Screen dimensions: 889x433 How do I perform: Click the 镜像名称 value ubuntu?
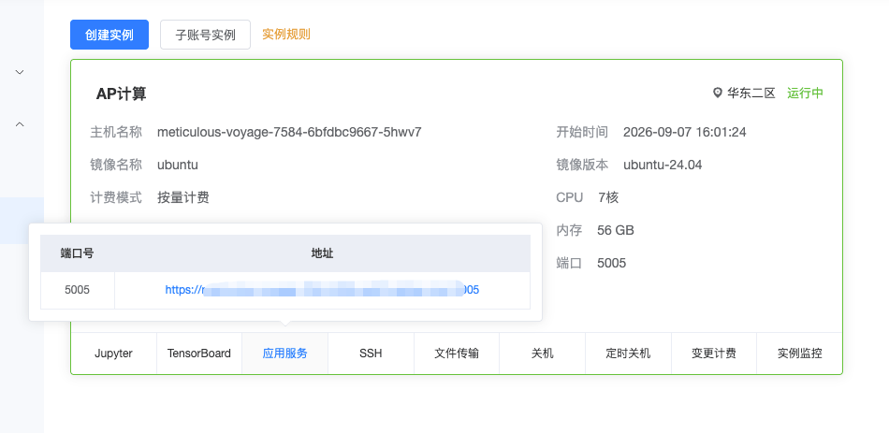coord(178,165)
